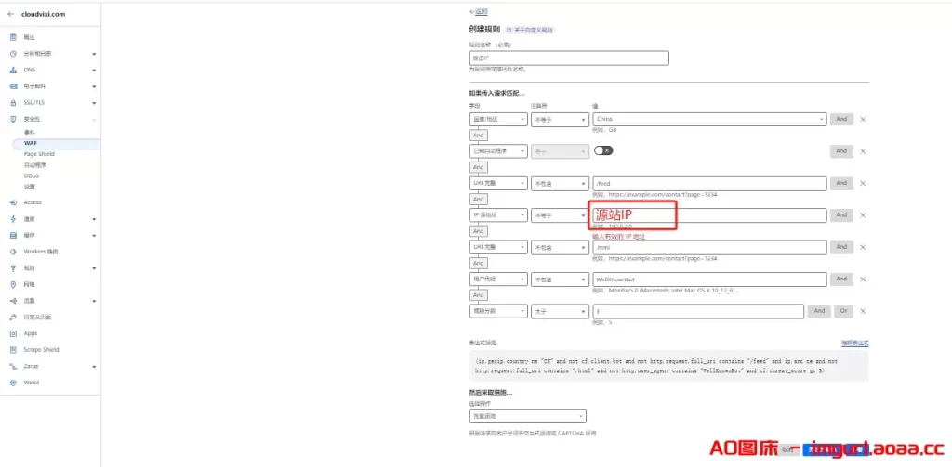This screenshot has height=467, width=952.
Task: Click the Access sign-in icon
Action: pos(13,202)
